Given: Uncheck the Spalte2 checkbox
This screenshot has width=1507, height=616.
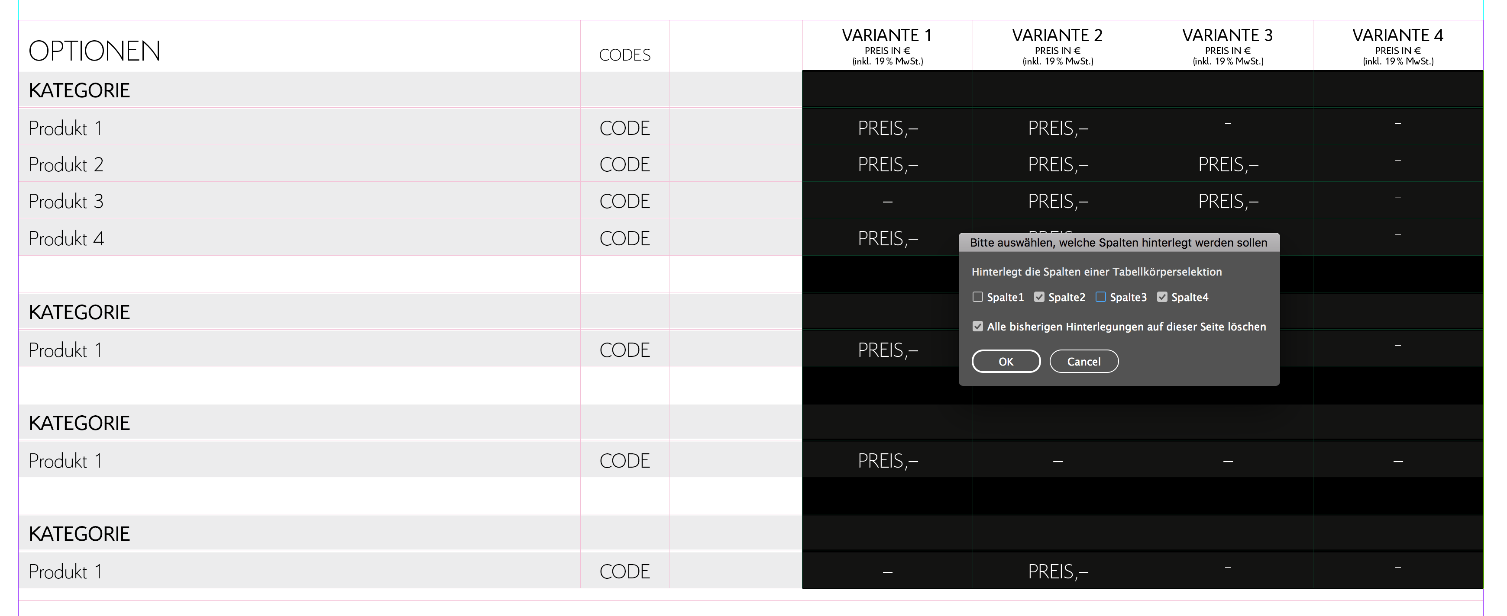Looking at the screenshot, I should click(x=1039, y=297).
